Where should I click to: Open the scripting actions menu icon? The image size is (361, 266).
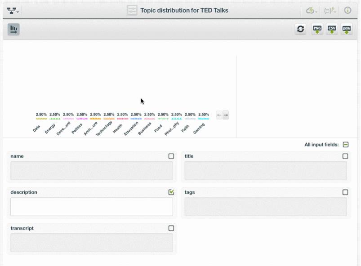click(x=330, y=10)
